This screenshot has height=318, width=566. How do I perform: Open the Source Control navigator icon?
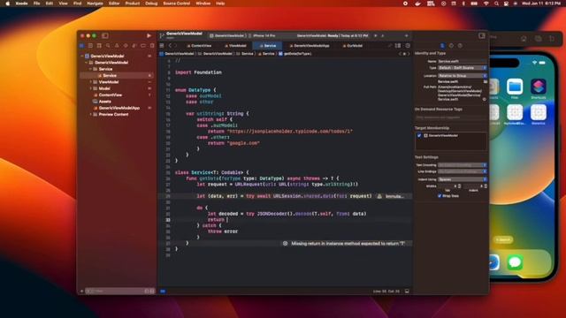pos(90,46)
